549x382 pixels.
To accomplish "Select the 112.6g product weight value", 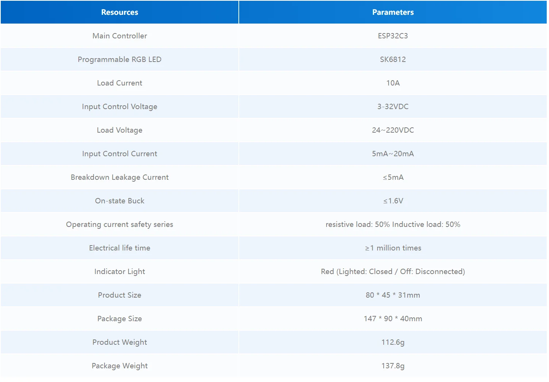I will tap(393, 342).
